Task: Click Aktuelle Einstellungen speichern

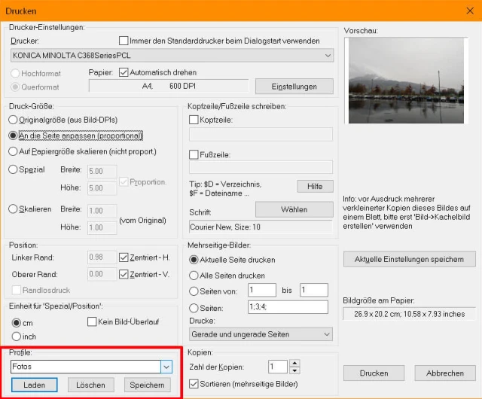Action: coord(409,259)
